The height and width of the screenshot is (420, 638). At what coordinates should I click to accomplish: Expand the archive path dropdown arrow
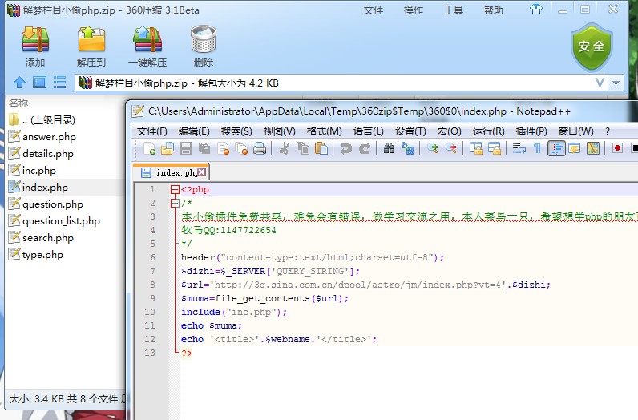click(x=616, y=83)
